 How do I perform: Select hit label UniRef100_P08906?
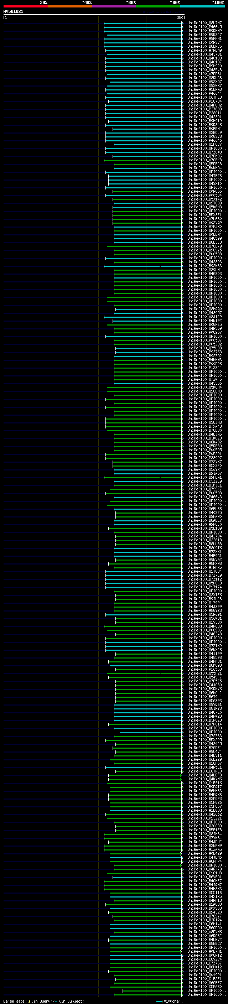pos(204,630)
